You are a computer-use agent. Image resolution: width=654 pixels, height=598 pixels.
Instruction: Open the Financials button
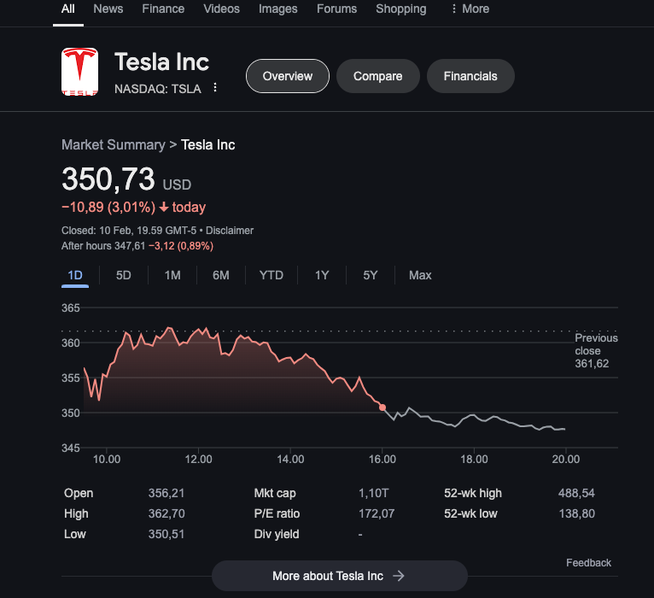(470, 76)
